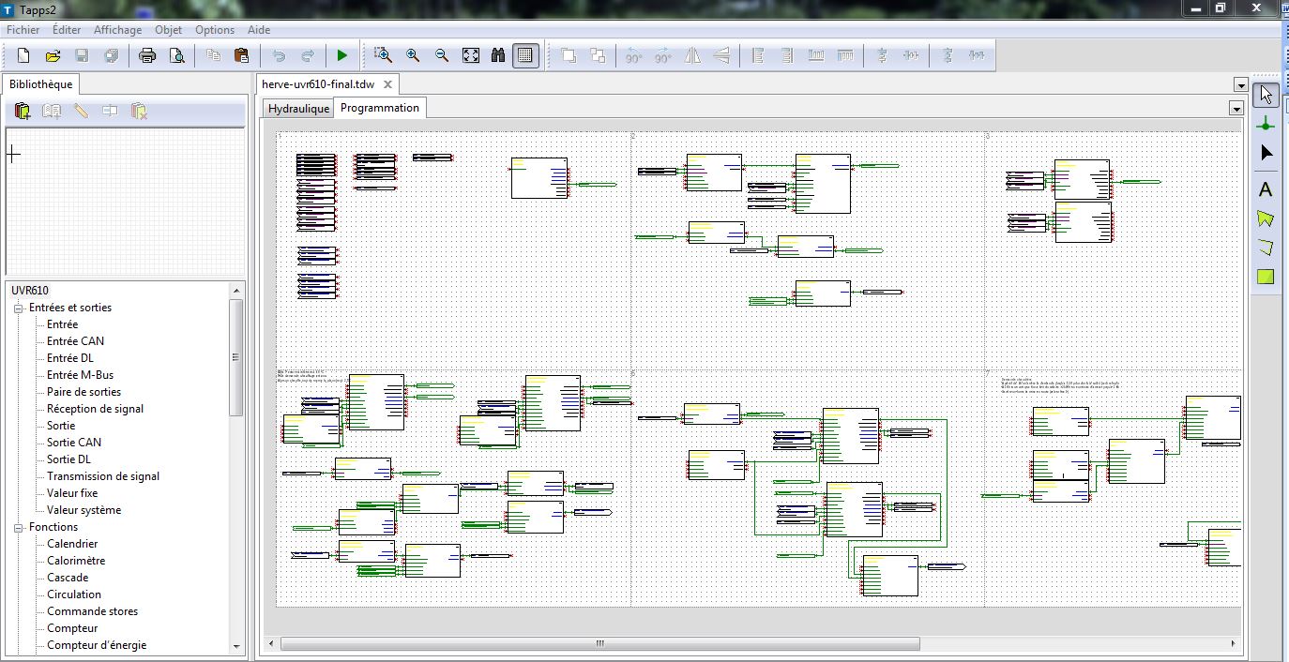The image size is (1289, 662).
Task: Select the text tool "A"
Action: click(x=1266, y=189)
